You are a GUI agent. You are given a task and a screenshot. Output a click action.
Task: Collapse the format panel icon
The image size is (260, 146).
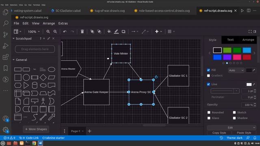(255, 32)
